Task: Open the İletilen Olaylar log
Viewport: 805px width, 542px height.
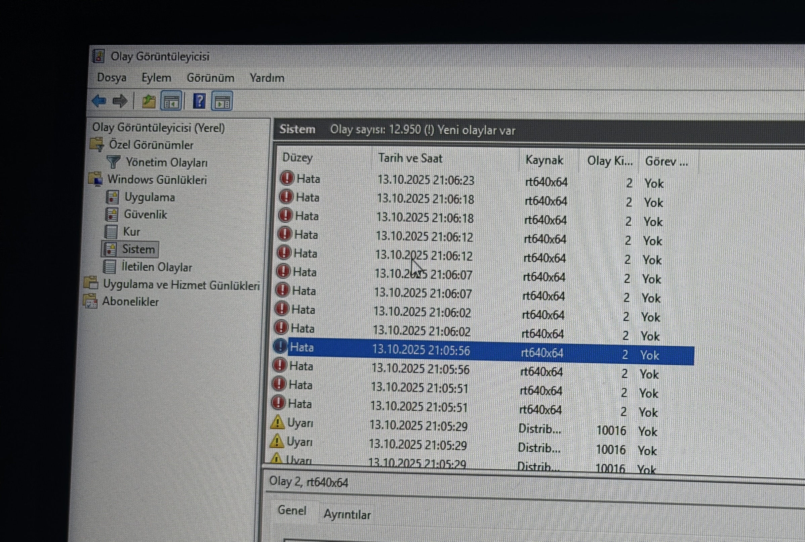Action: 157,267
